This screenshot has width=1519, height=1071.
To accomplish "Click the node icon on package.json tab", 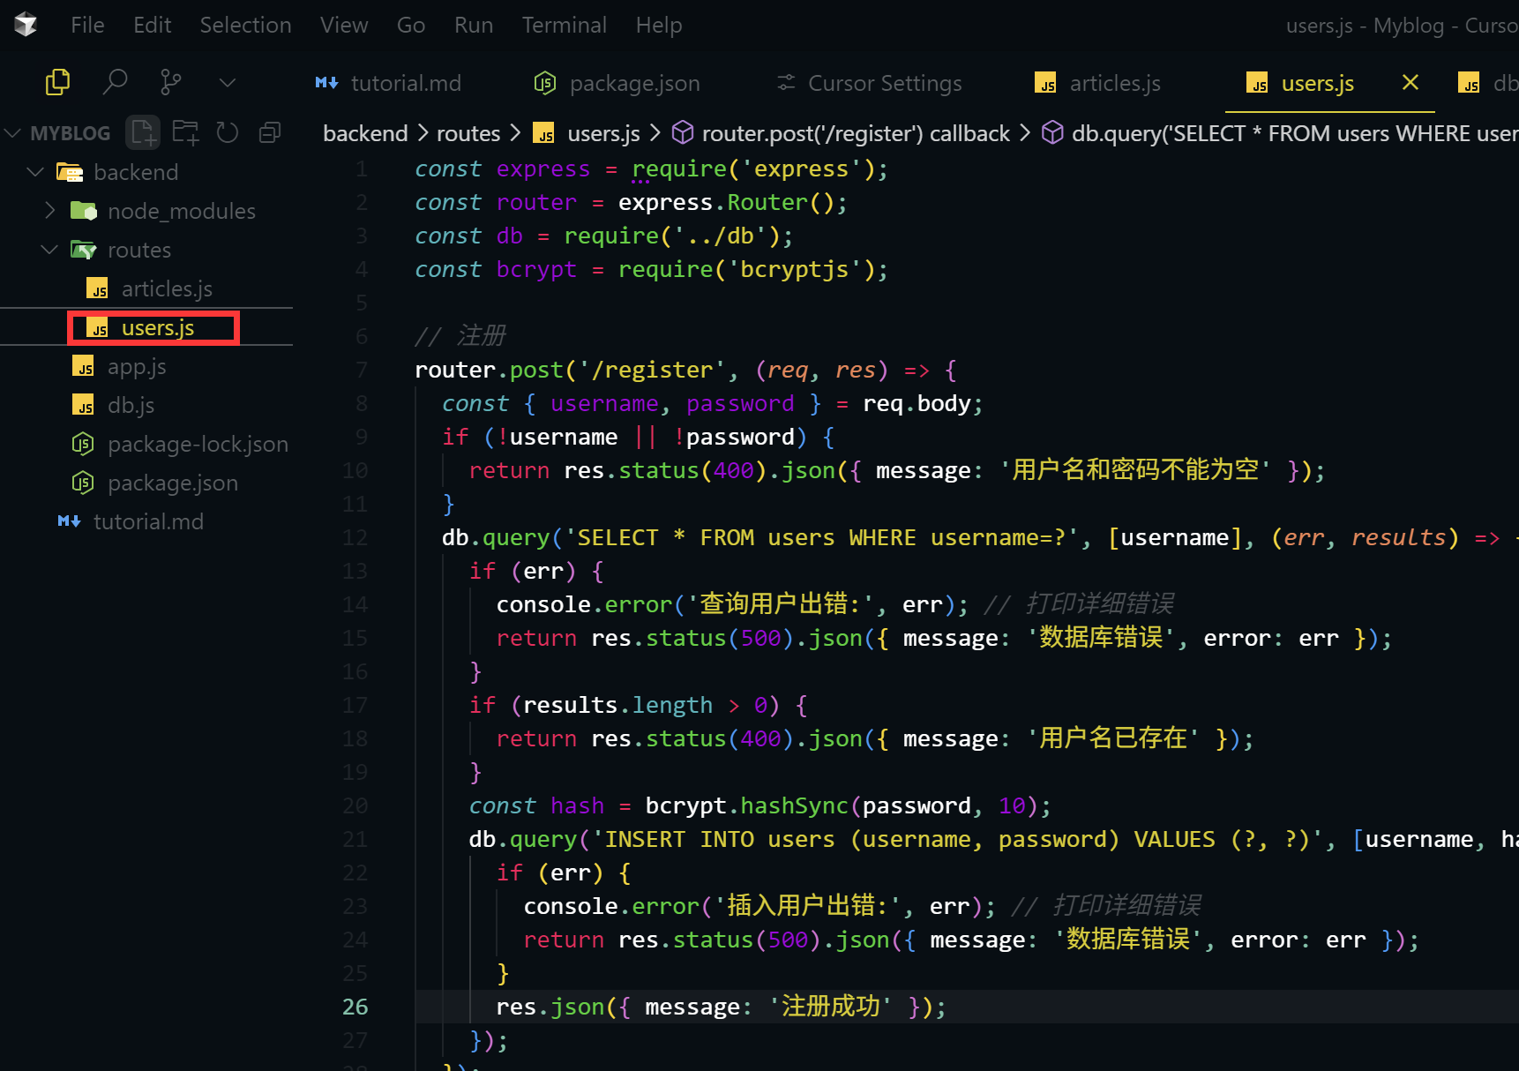I will 545,83.
